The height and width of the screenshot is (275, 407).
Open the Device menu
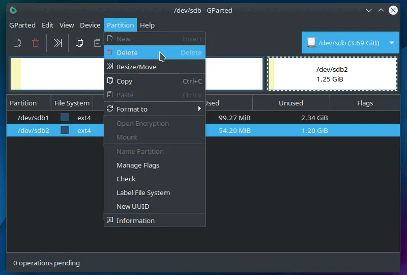[90, 25]
